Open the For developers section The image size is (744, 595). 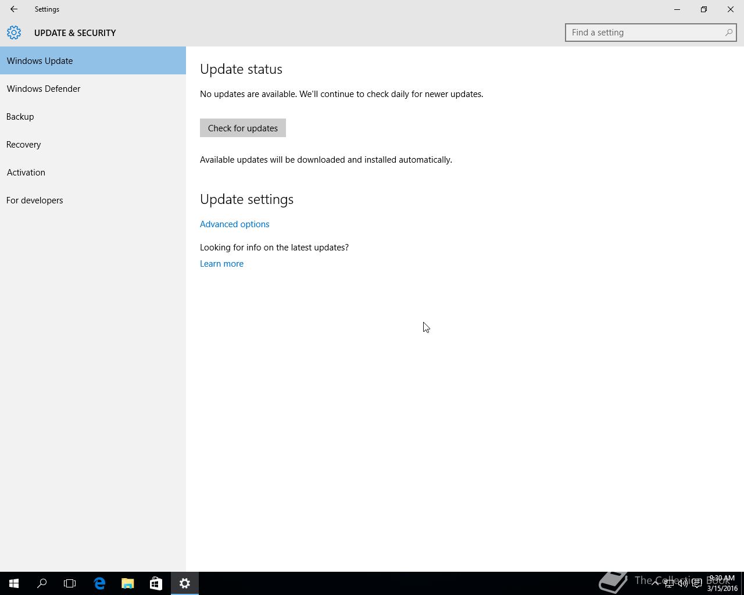[x=93, y=200]
